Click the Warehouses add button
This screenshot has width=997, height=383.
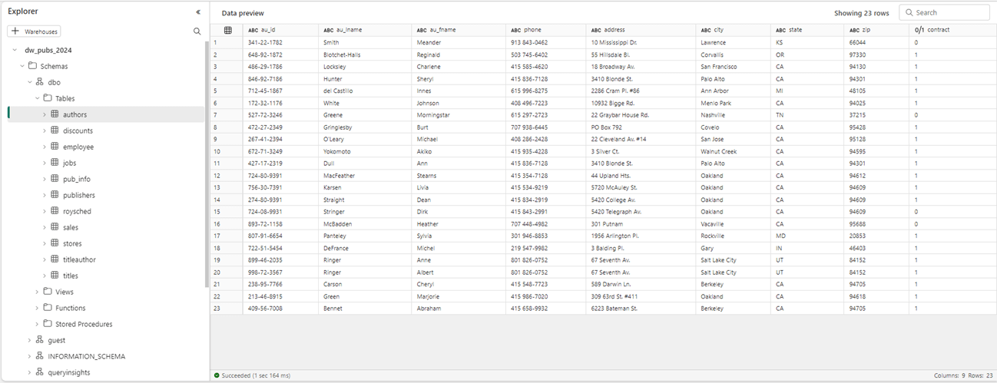[x=35, y=31]
